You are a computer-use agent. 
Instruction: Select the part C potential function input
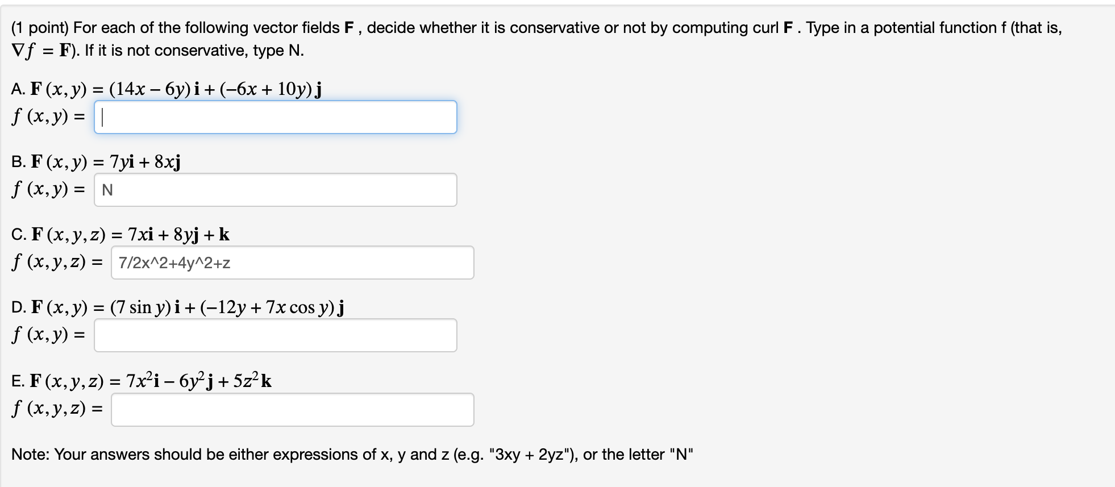(293, 262)
